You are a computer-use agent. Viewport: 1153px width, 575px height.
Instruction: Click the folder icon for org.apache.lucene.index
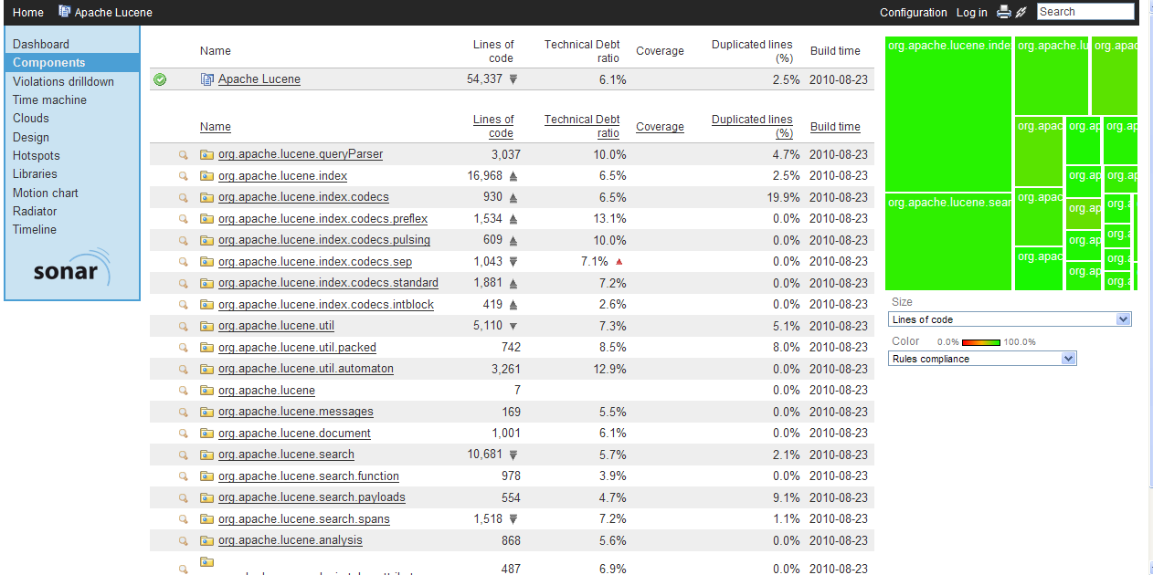coord(206,176)
